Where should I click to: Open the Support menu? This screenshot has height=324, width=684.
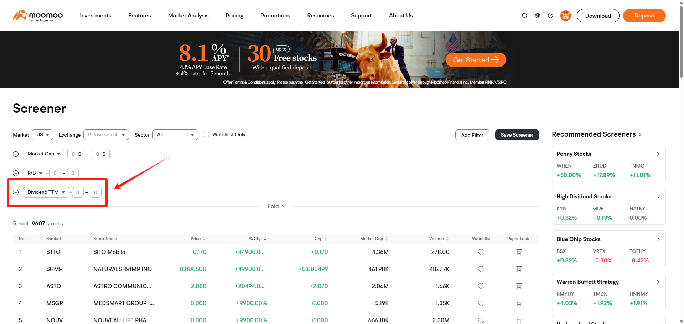(x=361, y=16)
